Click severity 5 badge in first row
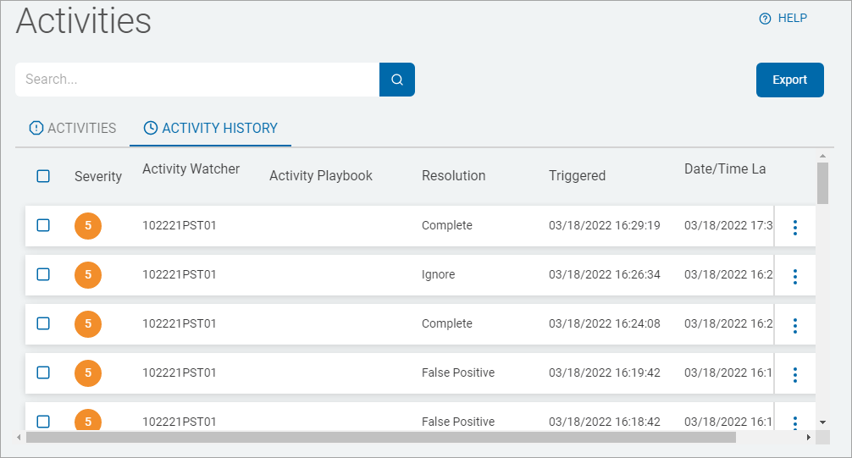 [88, 226]
